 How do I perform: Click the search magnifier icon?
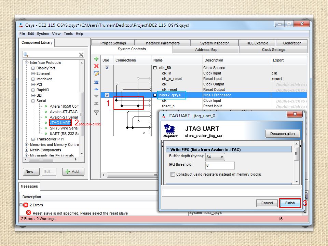[26, 55]
